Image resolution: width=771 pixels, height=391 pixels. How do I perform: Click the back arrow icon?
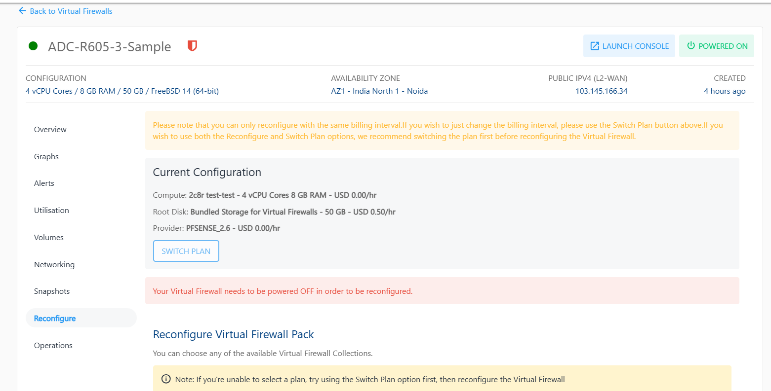(22, 11)
